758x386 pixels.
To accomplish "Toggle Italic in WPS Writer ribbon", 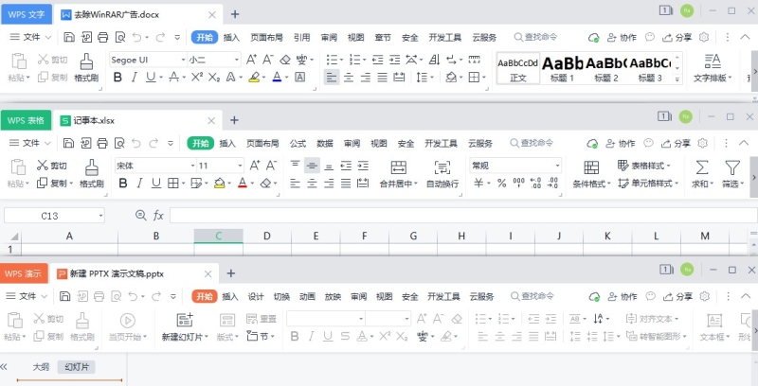I will tap(134, 77).
